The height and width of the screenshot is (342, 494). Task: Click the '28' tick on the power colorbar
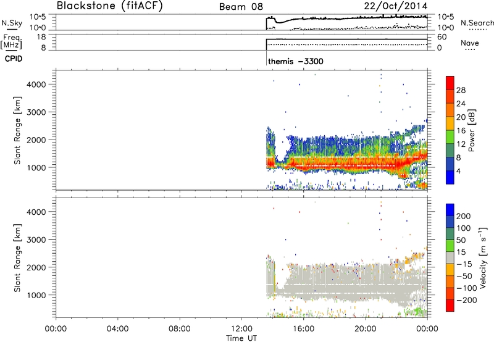click(461, 90)
